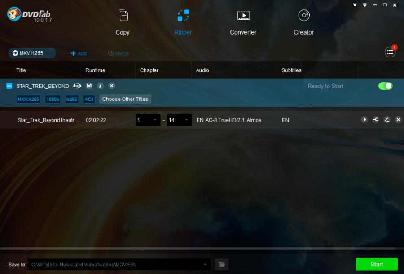Open the video edit icon for title
Image resolution: width=404 pixels, height=274 pixels.
[x=387, y=119]
